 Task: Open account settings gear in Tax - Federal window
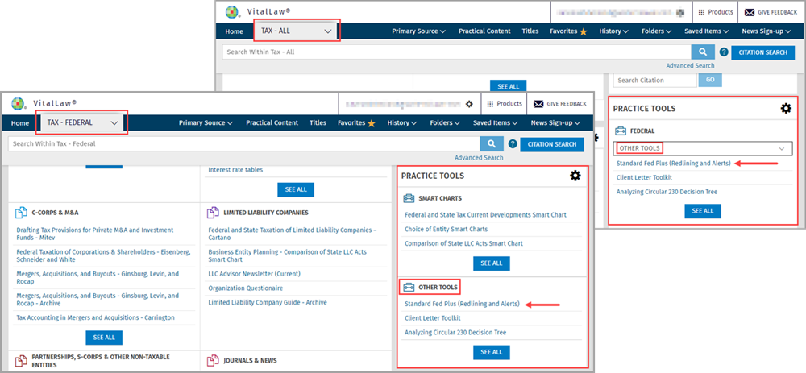(x=469, y=104)
